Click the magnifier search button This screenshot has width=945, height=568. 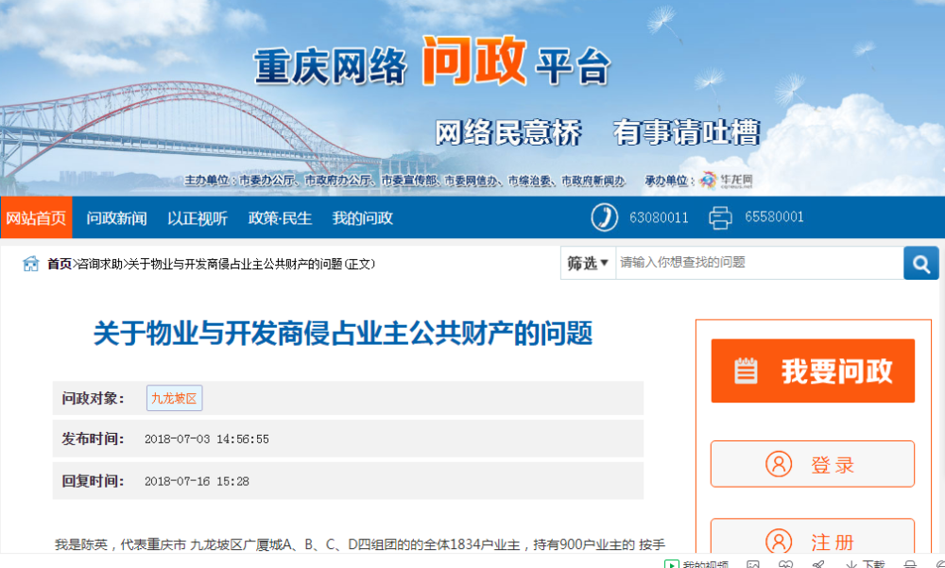pyautogui.click(x=920, y=263)
